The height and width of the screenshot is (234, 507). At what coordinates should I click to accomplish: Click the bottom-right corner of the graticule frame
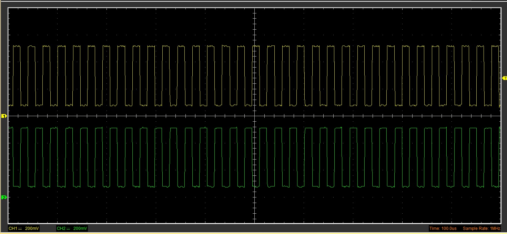500,223
